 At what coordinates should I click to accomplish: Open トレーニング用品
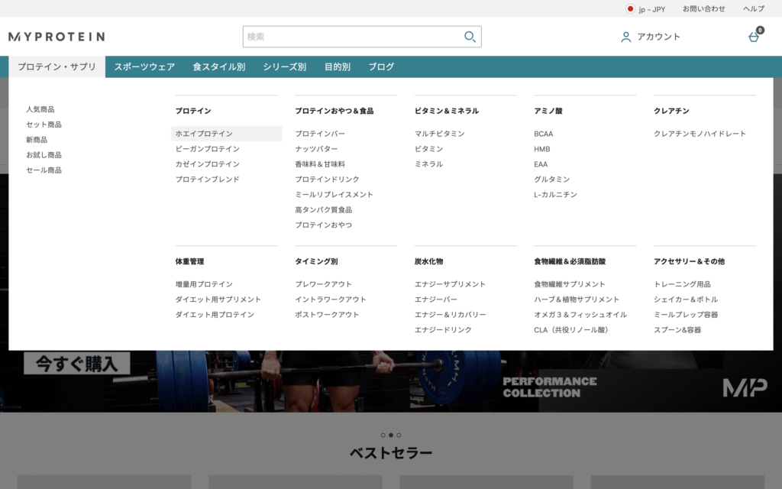pos(682,284)
